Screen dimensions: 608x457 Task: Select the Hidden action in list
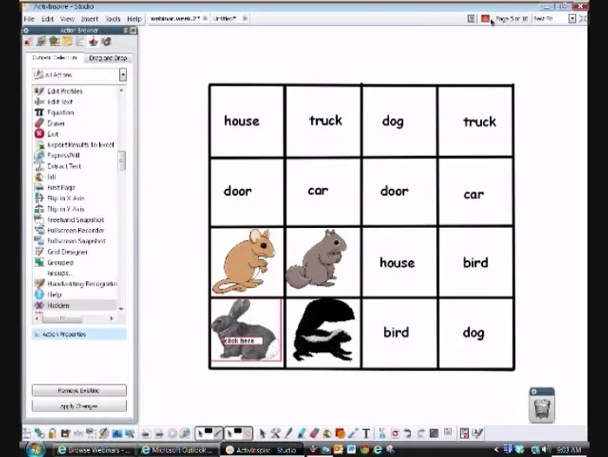pyautogui.click(x=75, y=305)
